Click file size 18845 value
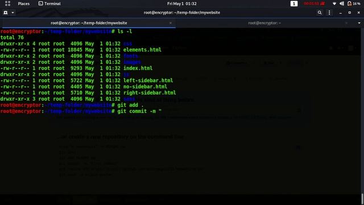364x205 pixels. click(75, 50)
